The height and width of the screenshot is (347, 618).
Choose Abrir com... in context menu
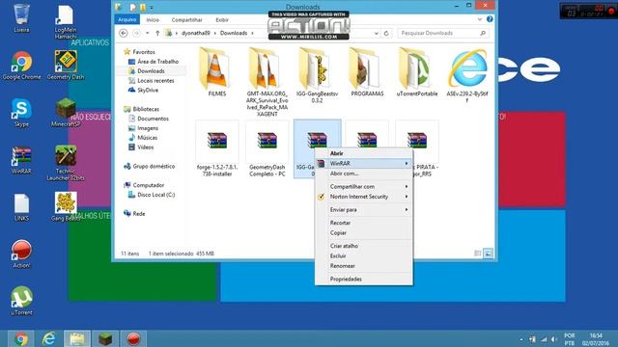364,173
